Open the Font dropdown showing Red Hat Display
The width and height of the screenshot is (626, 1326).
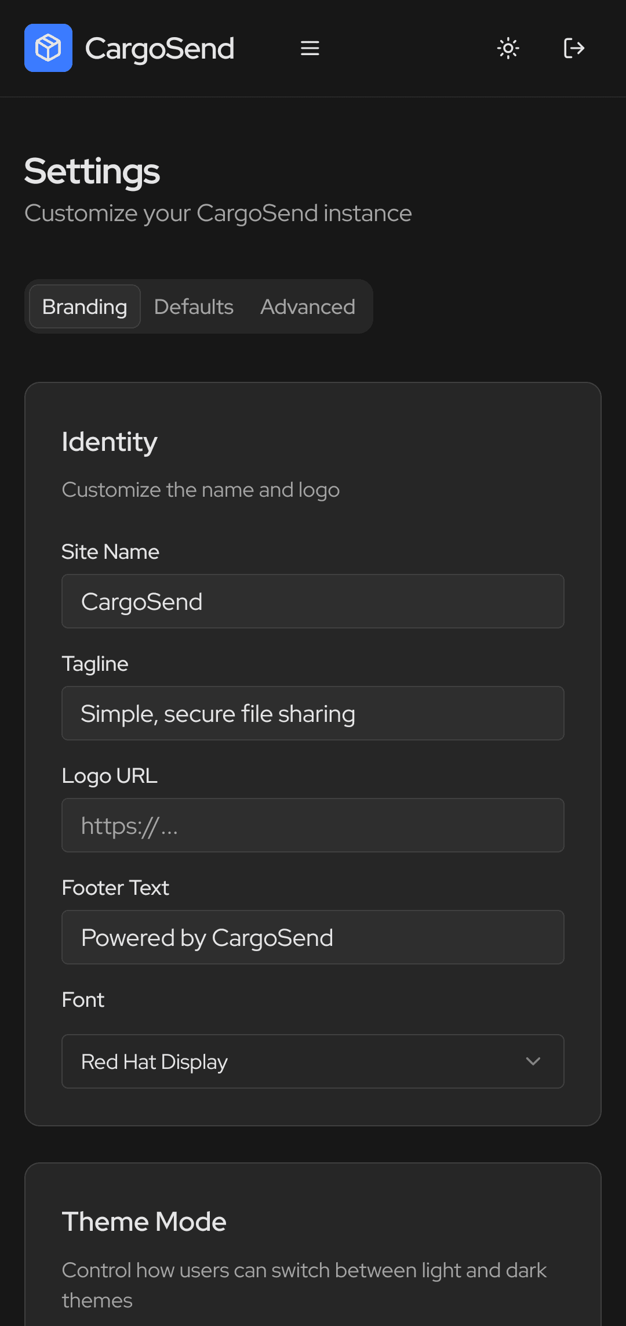(313, 1061)
